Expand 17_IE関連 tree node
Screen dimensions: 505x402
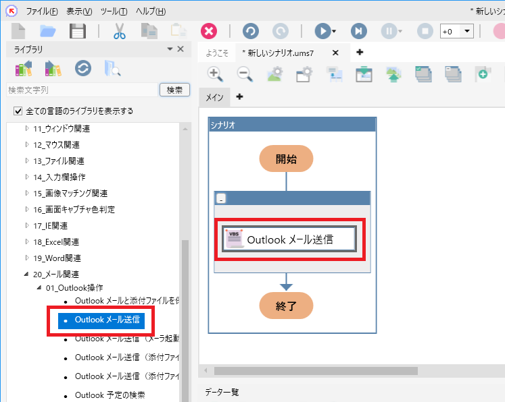27,225
